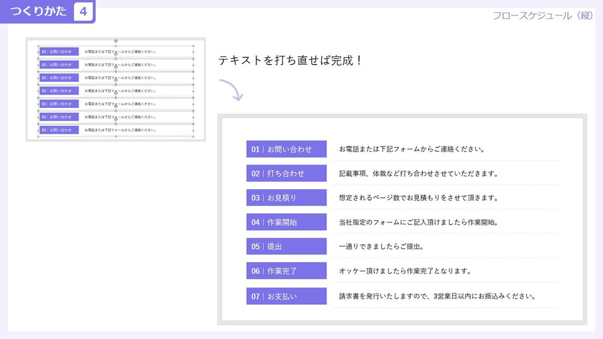Click the '05 | 提出' purple label
The image size is (603, 339).
coord(287,246)
